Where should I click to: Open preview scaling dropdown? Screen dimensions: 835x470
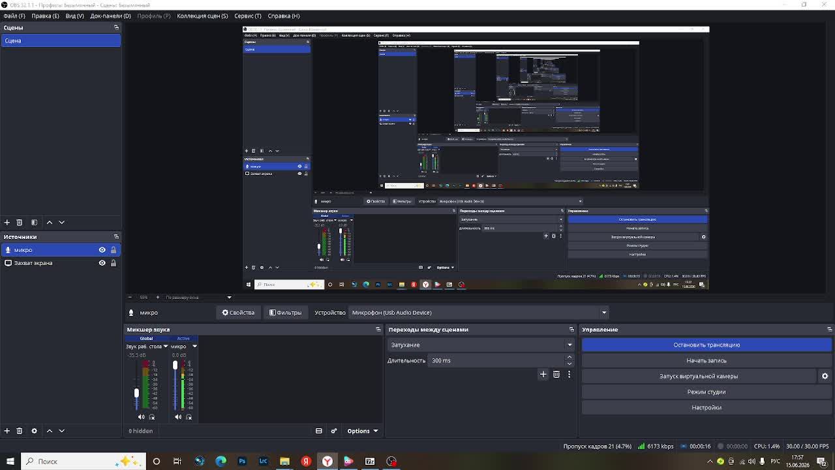point(198,297)
